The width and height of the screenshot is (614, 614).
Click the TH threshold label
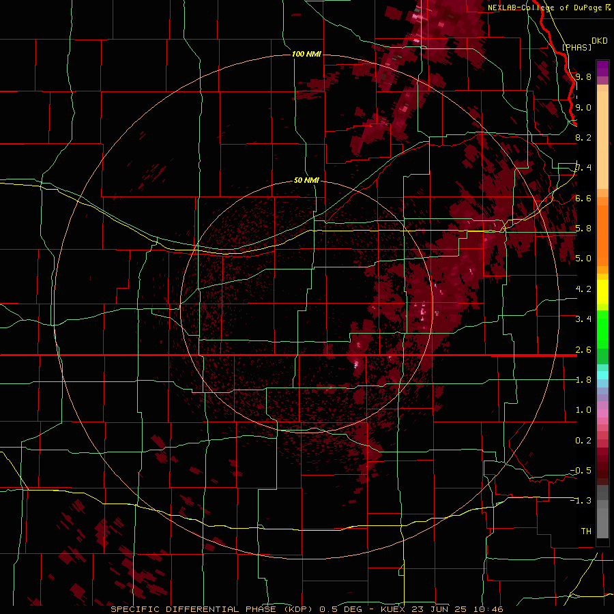point(586,531)
